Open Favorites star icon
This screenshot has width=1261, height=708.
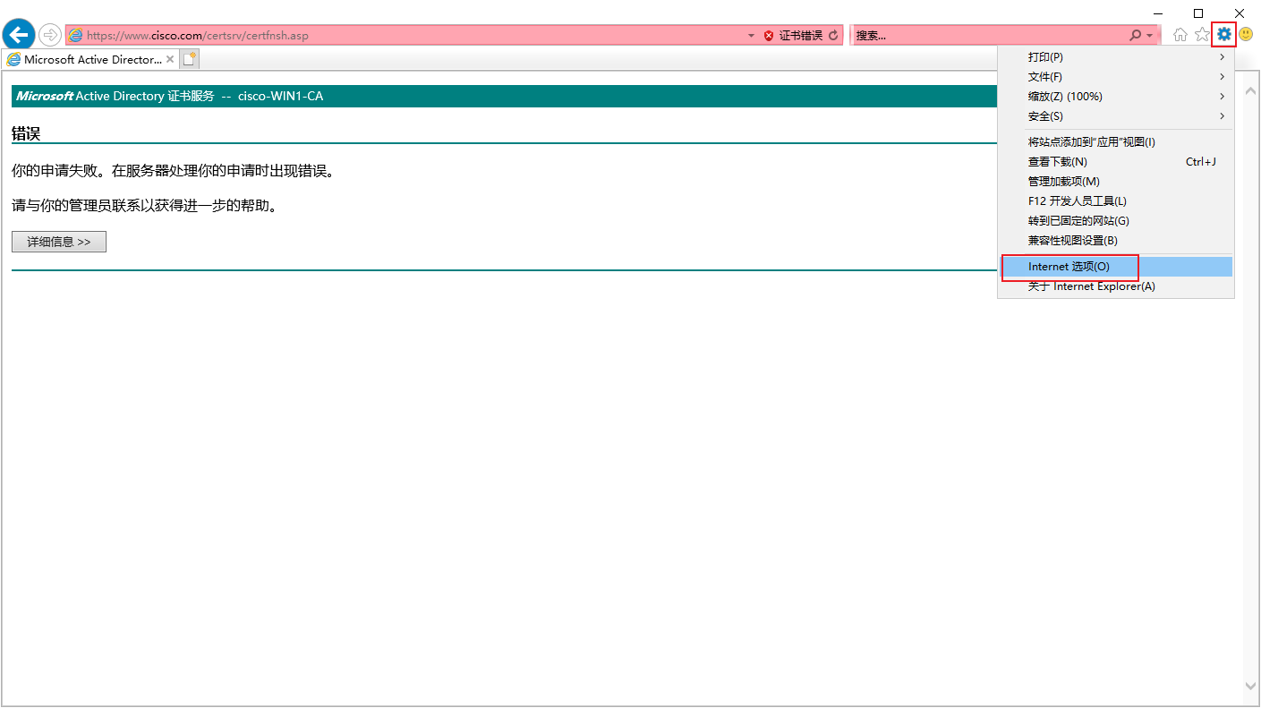[x=1202, y=35]
